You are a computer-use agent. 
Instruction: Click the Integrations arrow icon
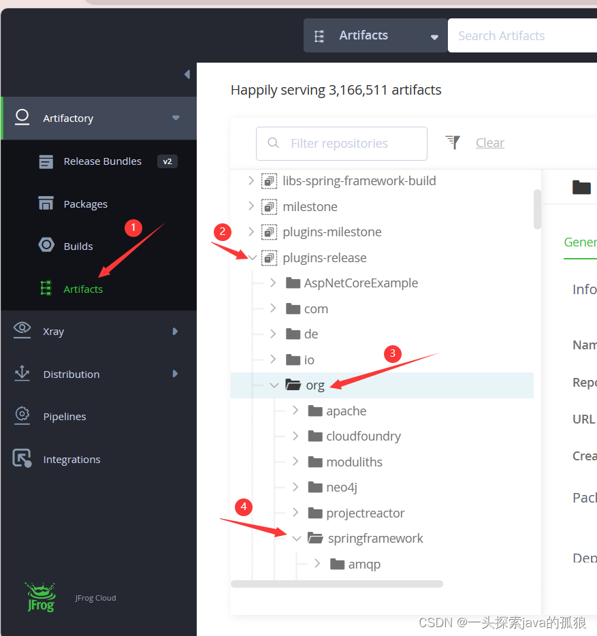click(x=22, y=458)
